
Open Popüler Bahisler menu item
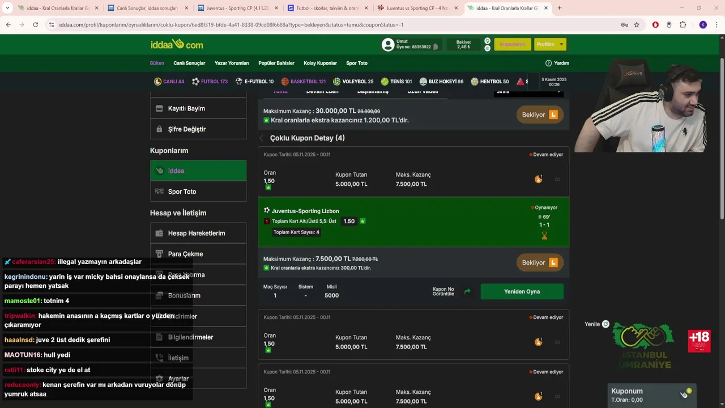tap(276, 63)
